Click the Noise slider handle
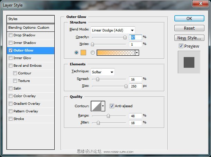This screenshot has width=211, height=157. 92,44
